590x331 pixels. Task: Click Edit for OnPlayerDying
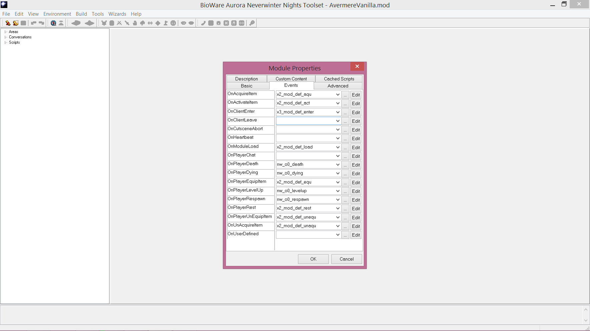click(356, 174)
